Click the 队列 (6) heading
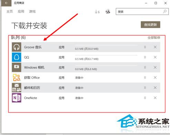 [18, 38]
